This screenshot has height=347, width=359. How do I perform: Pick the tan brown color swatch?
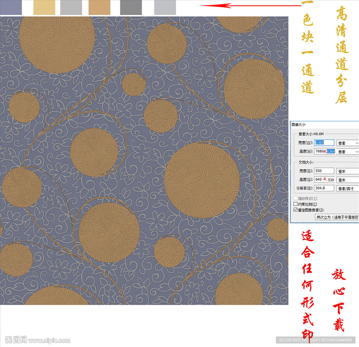(99, 7)
